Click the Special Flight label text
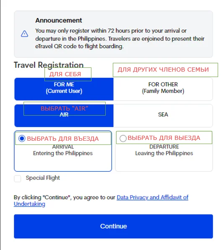Image resolution: width=224 pixels, height=250 pixels. 43,178
